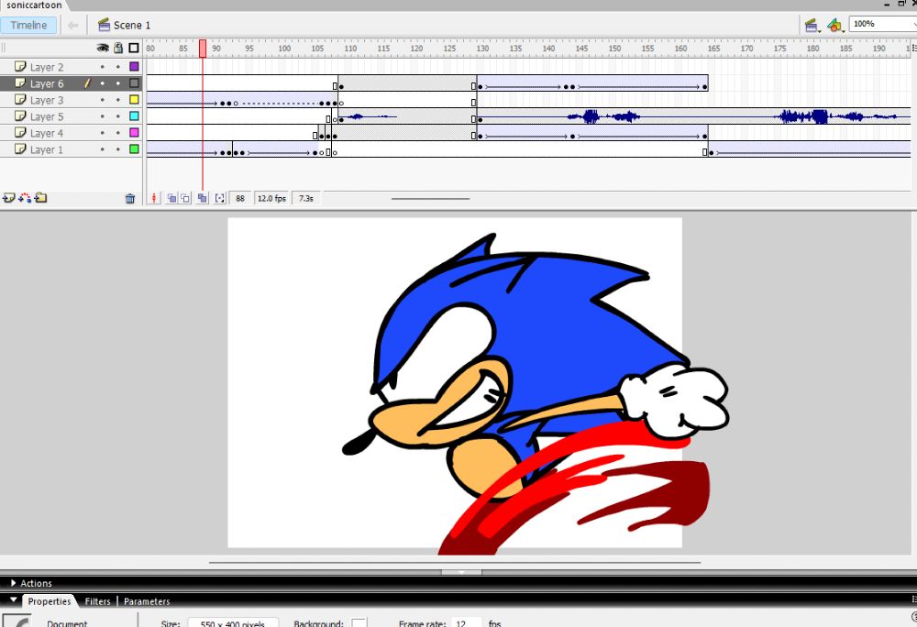
Task: Click Layer 4 page icon
Action: tap(20, 133)
